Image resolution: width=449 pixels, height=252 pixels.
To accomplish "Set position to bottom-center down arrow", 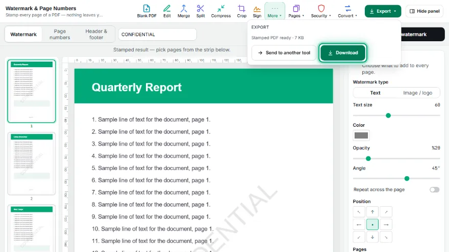I will pyautogui.click(x=372, y=237).
